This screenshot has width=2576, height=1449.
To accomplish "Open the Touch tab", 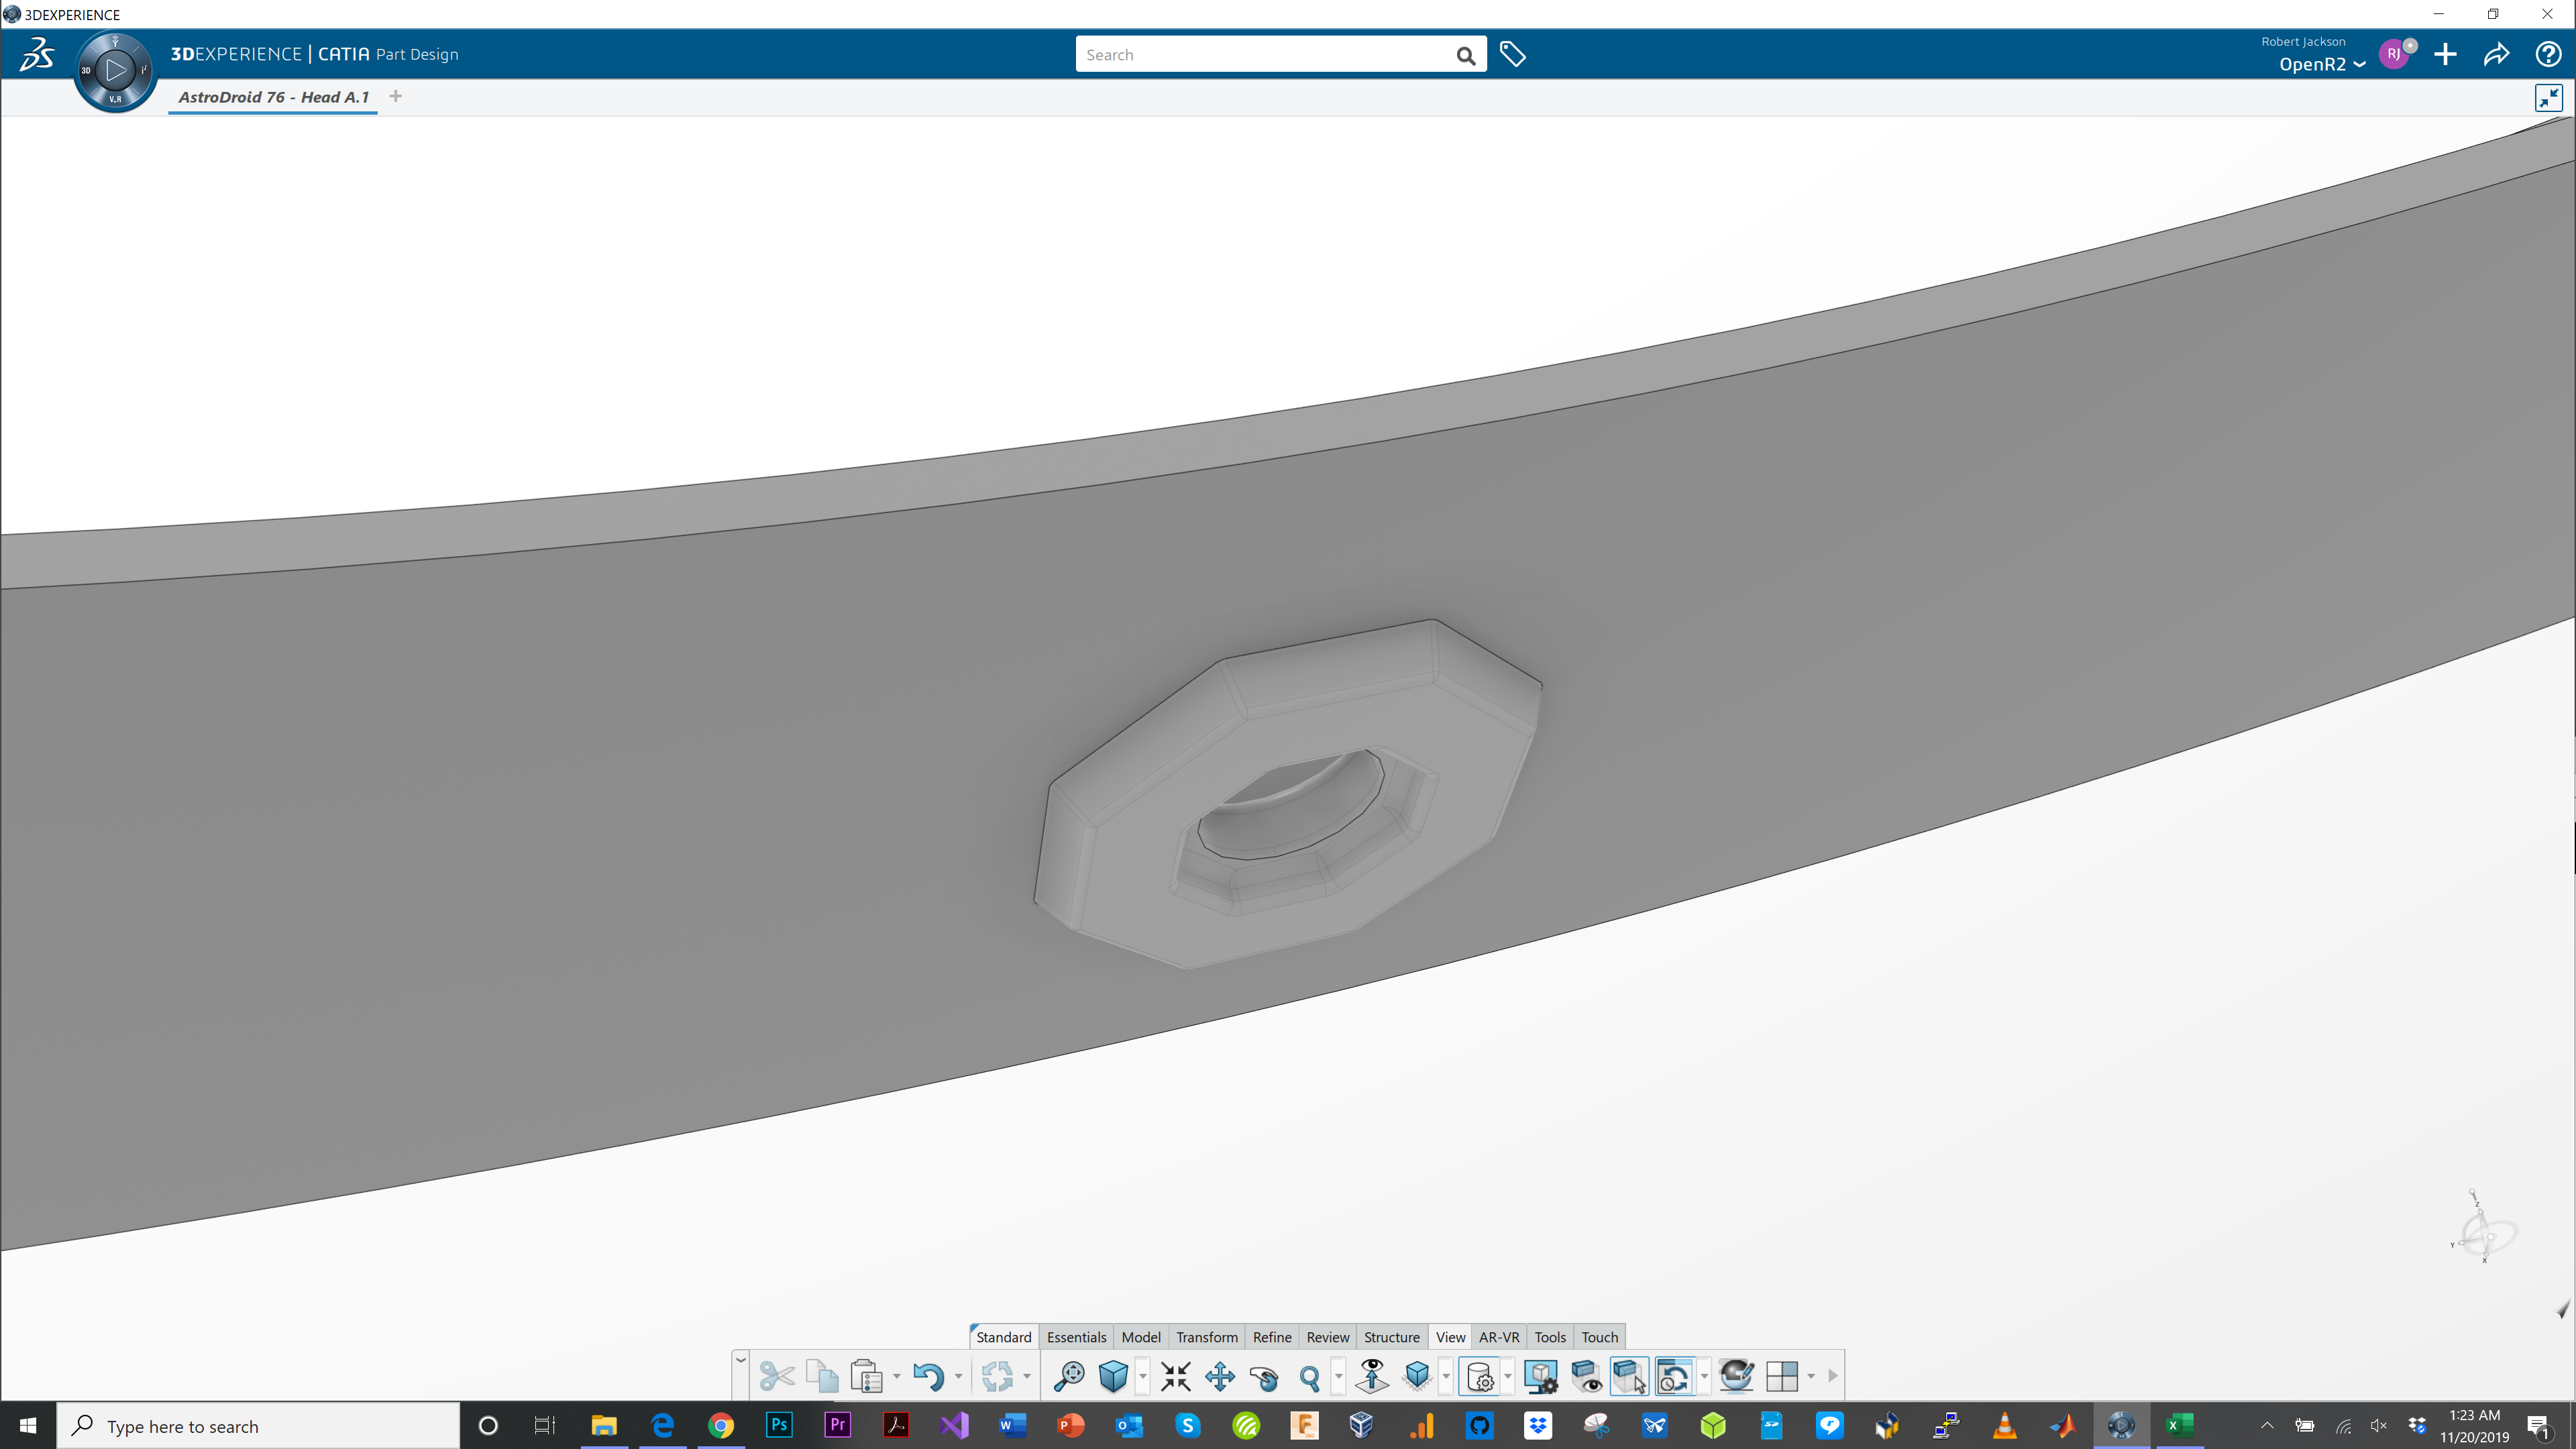I will (x=1599, y=1337).
